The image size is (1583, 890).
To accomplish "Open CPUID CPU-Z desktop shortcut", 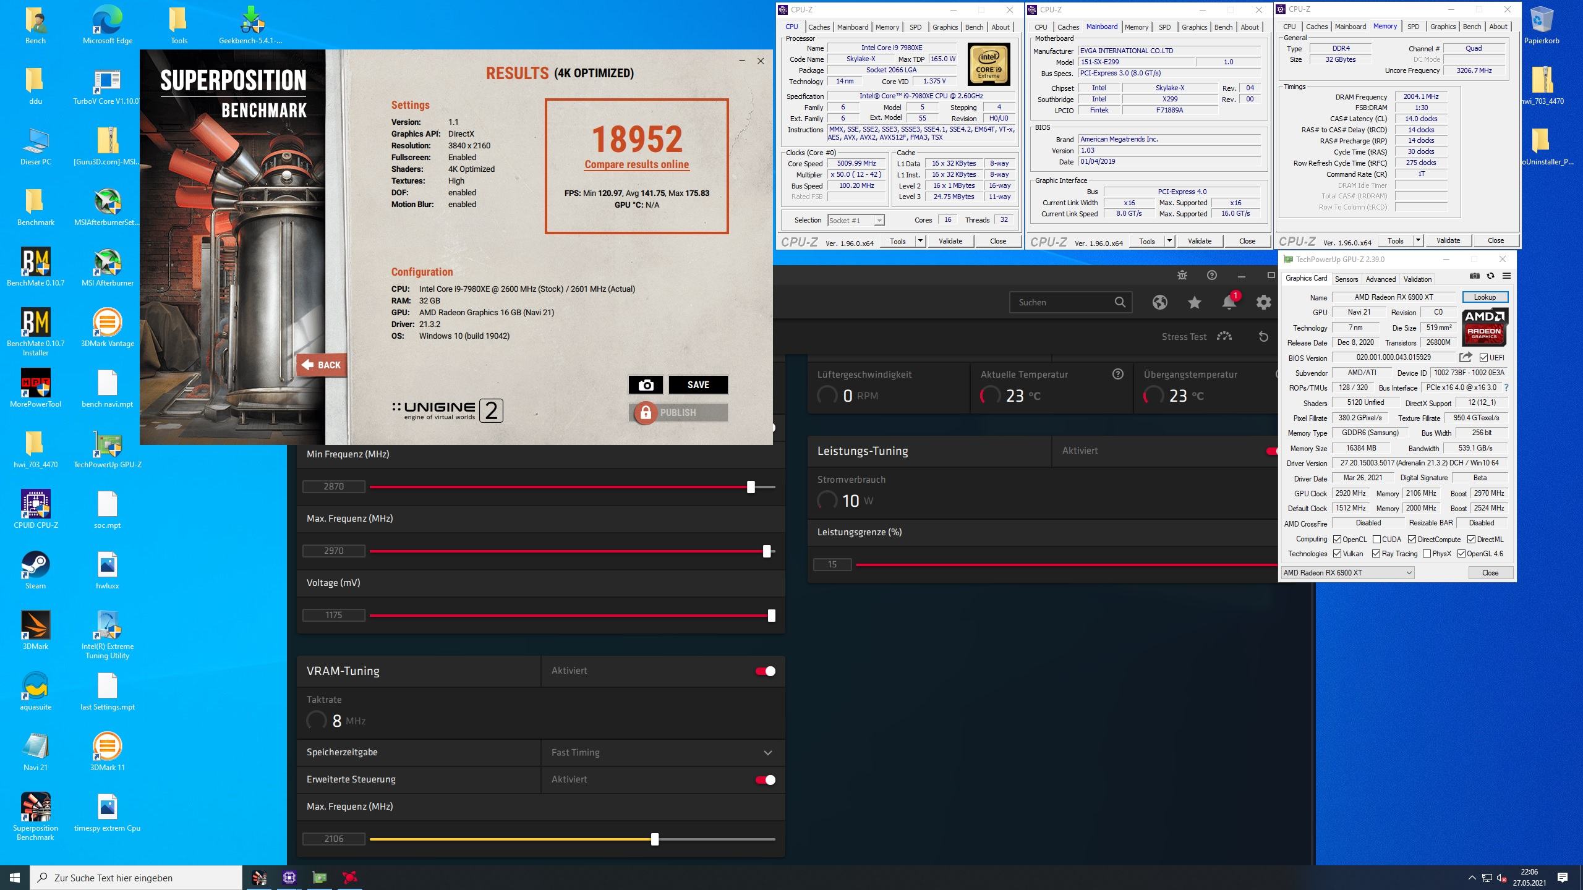I will coord(35,511).
